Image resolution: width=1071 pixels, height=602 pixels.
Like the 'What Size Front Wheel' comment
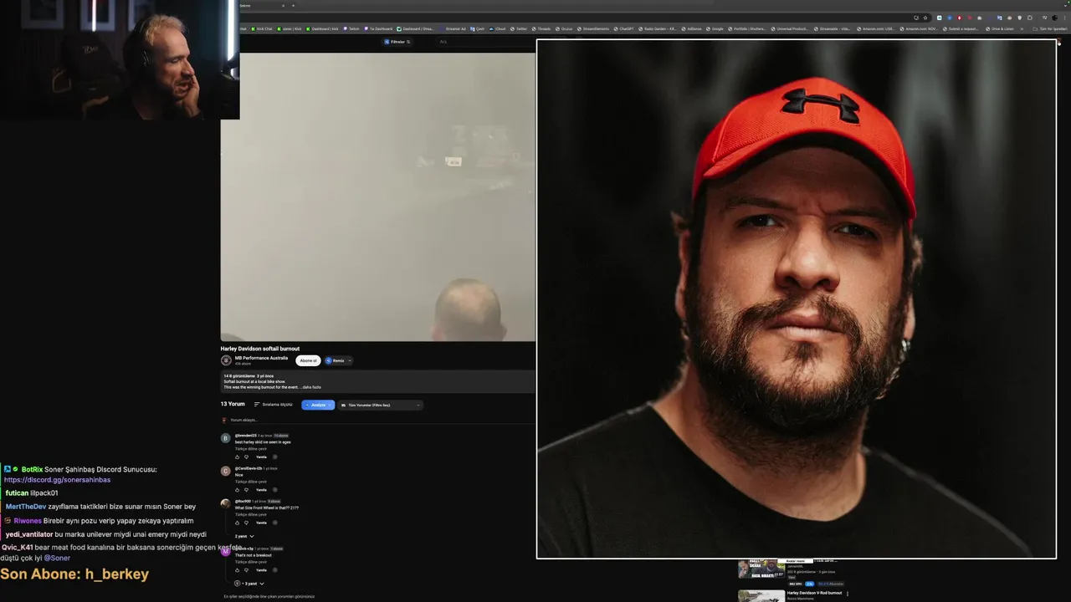click(237, 523)
